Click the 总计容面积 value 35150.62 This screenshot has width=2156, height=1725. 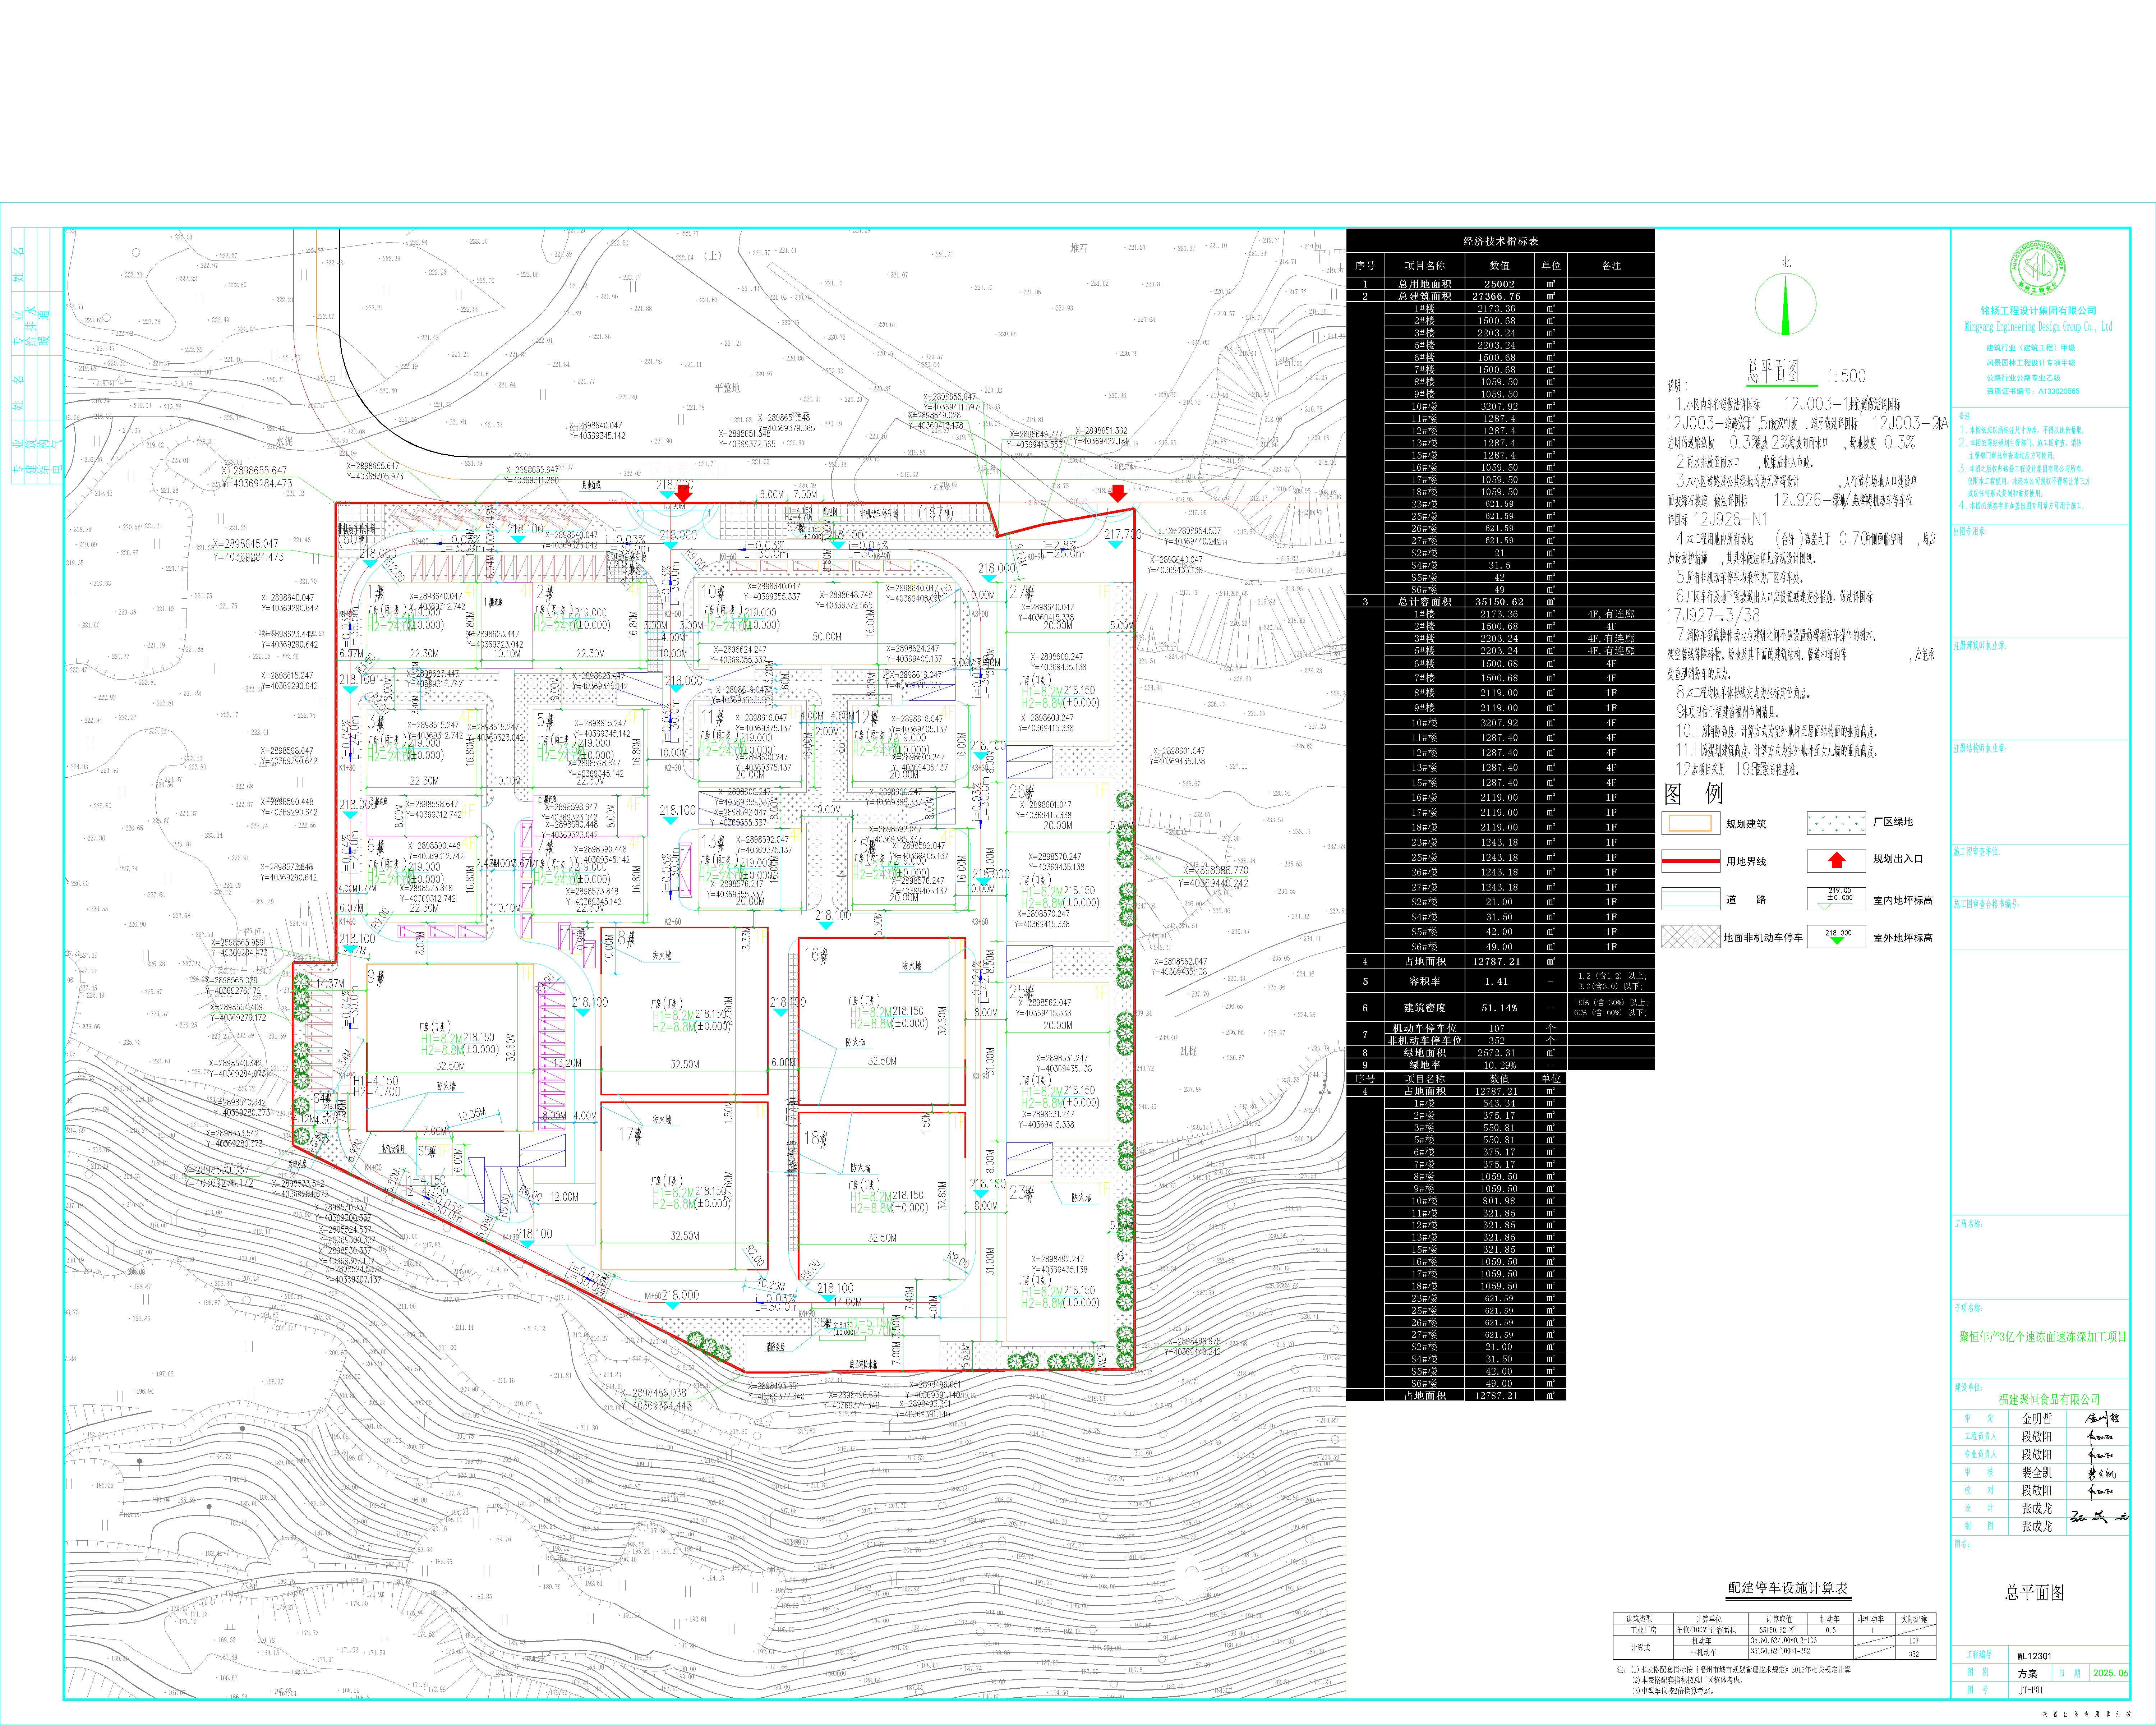point(1499,602)
